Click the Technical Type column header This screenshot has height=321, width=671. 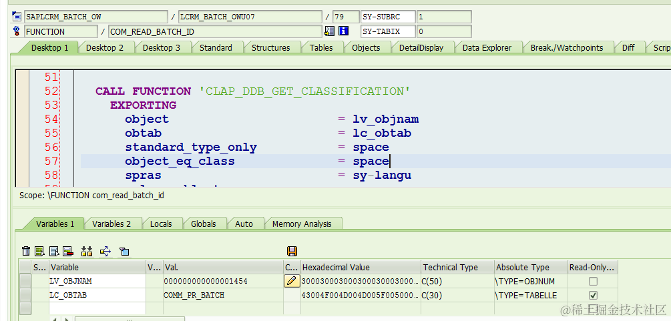coord(457,268)
